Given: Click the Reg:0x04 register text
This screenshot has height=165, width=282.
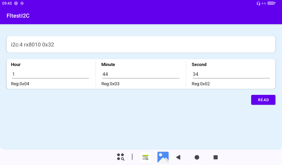Looking at the screenshot, I should 20,84.
